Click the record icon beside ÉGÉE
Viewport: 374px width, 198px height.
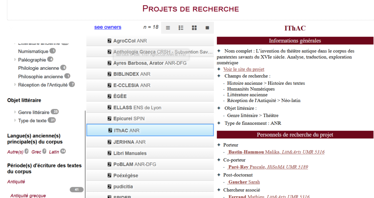[109, 96]
